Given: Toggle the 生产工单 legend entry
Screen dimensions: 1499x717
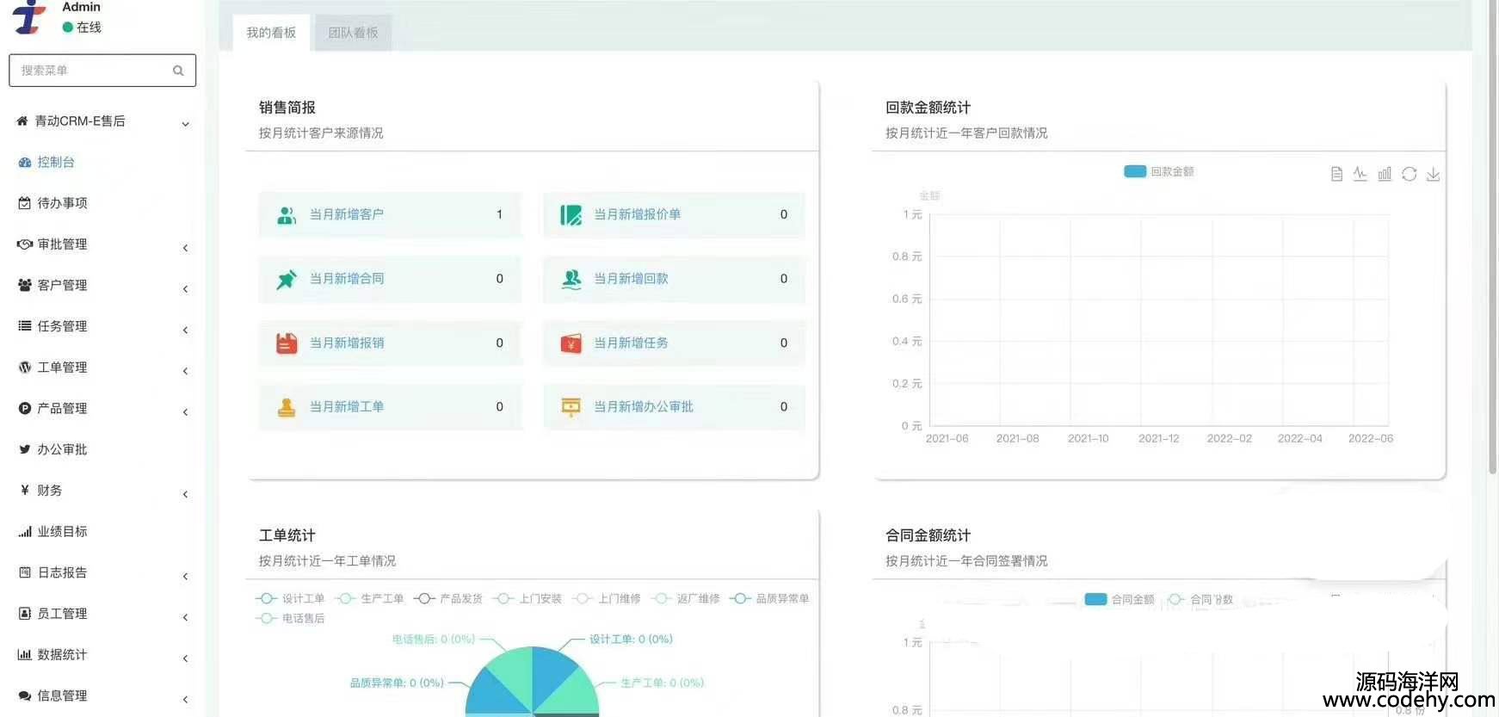Looking at the screenshot, I should [369, 598].
